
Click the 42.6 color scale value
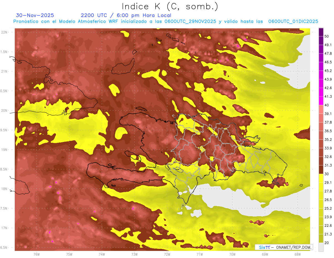[328, 88]
